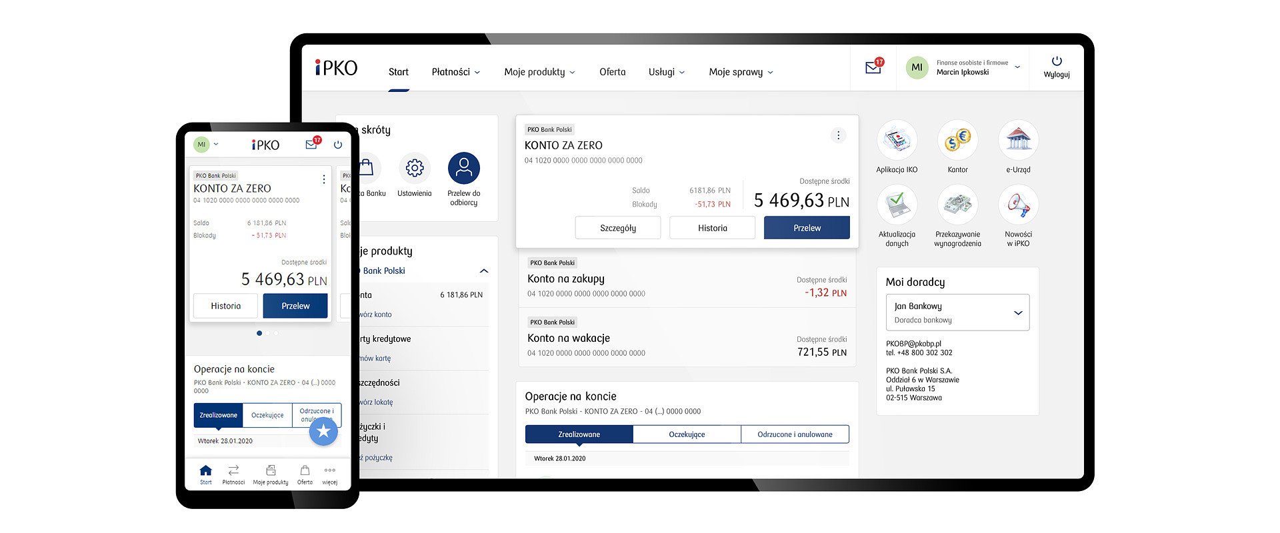Screen dimensions: 1280x533
Task: Click the desktop Szczegóły button
Action: point(618,228)
